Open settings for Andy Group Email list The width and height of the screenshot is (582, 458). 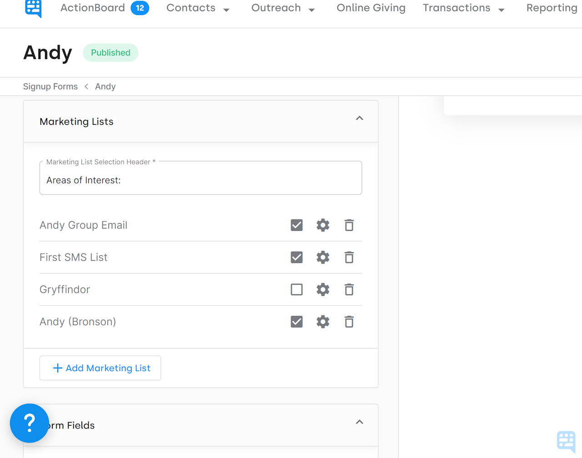tap(323, 225)
